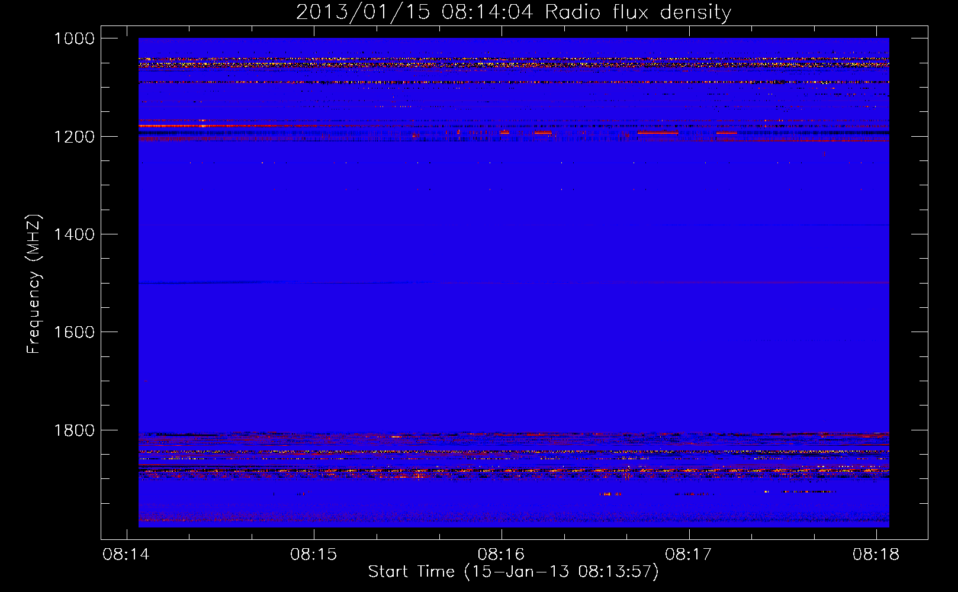This screenshot has height=592, width=958.
Task: Click the 08:16 time tick label
Action: tap(501, 555)
